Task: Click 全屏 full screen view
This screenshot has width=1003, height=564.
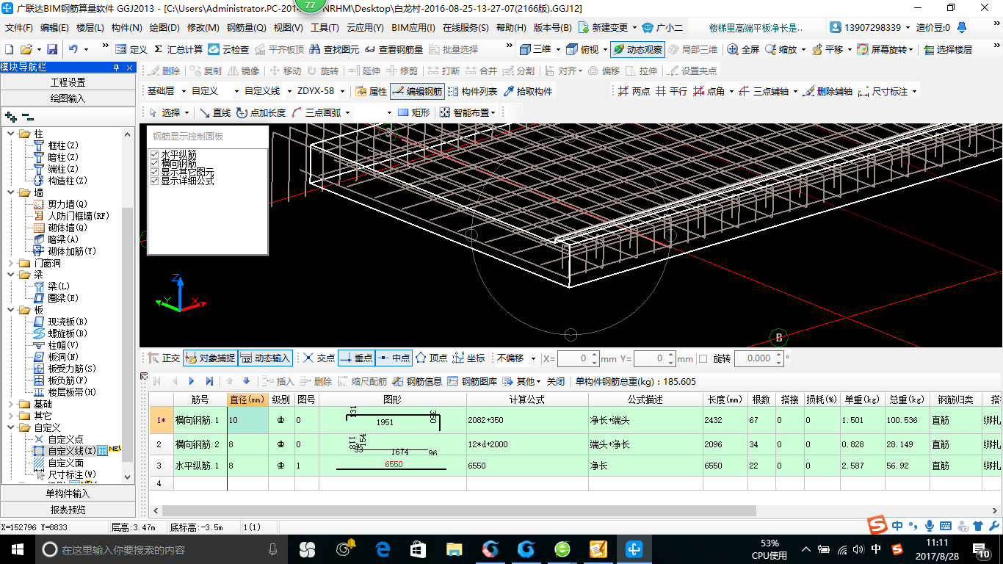Action: point(743,49)
